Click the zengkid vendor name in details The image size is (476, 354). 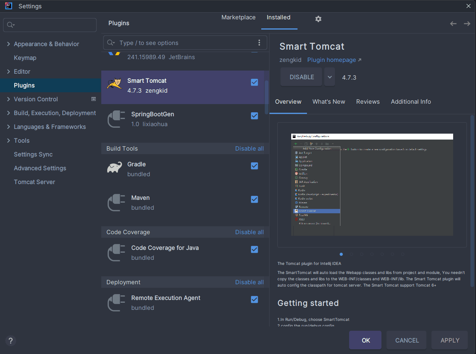(x=290, y=60)
